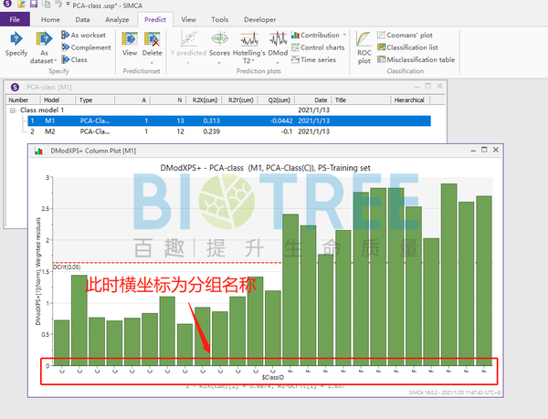Click the R2X(cum) column header
This screenshot has height=419, width=548.
point(205,100)
